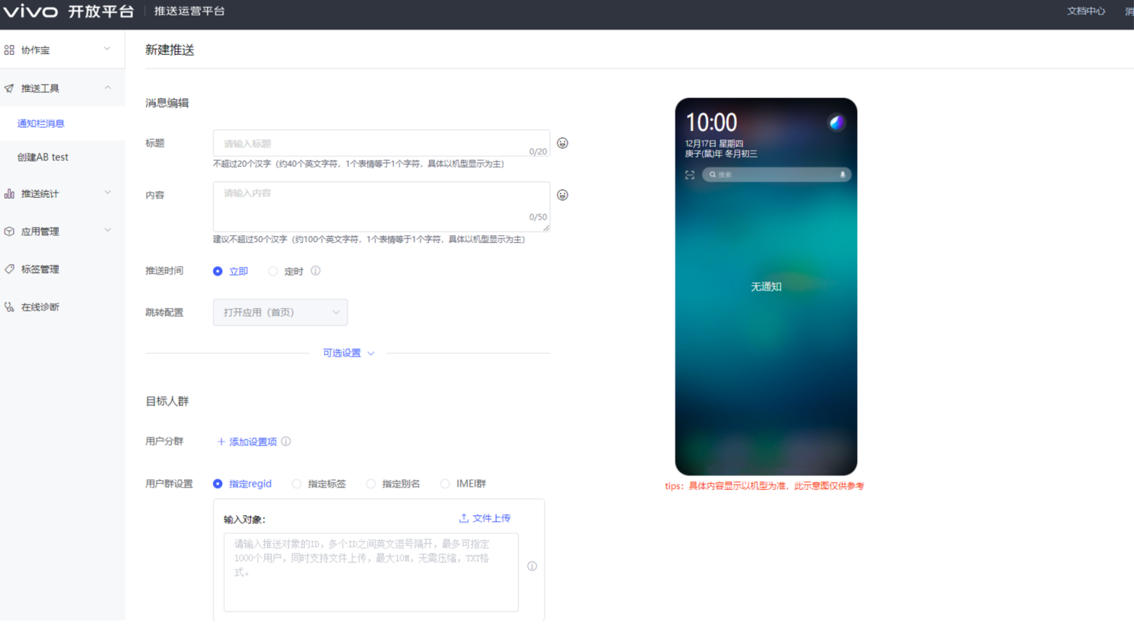1134x643 pixels.
Task: Click the assistant orb icon on the phone preview
Action: [x=836, y=123]
